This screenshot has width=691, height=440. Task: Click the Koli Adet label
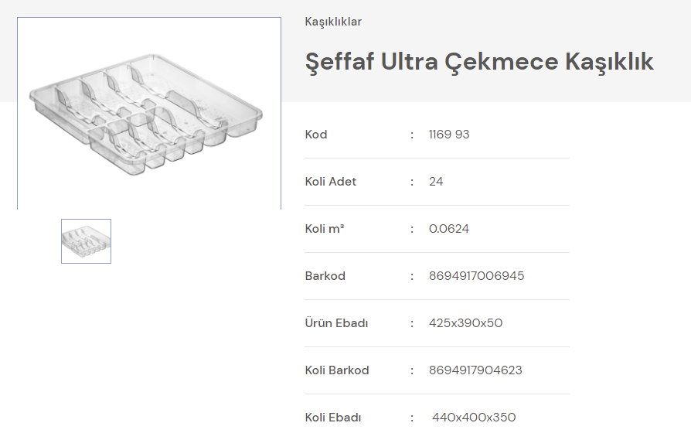331,182
